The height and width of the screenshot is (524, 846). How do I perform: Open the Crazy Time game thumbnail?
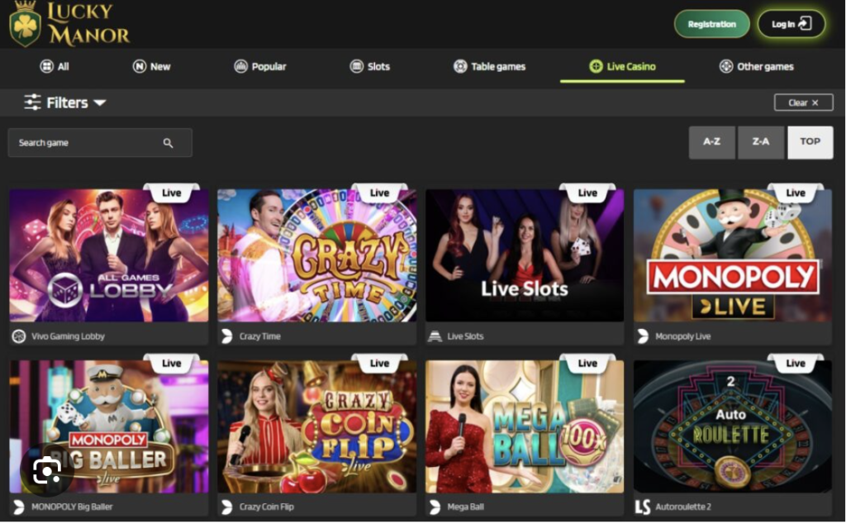[316, 255]
